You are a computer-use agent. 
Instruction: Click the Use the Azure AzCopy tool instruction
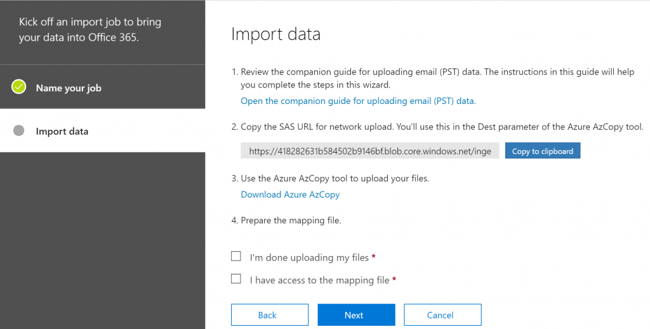click(330, 178)
